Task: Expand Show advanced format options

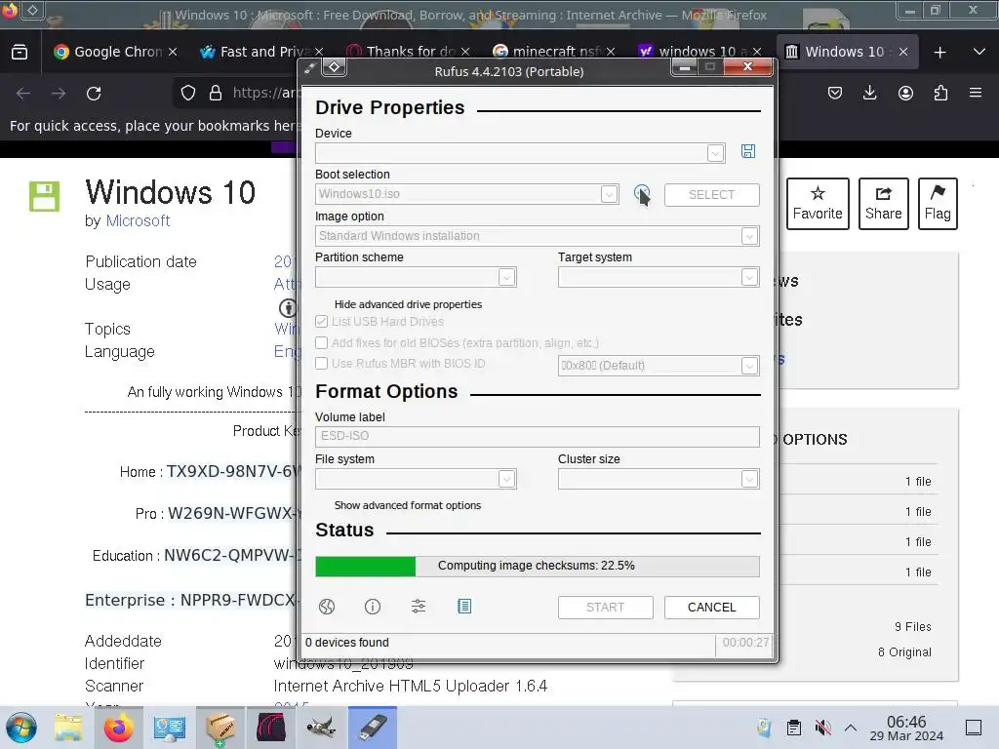Action: 408,505
